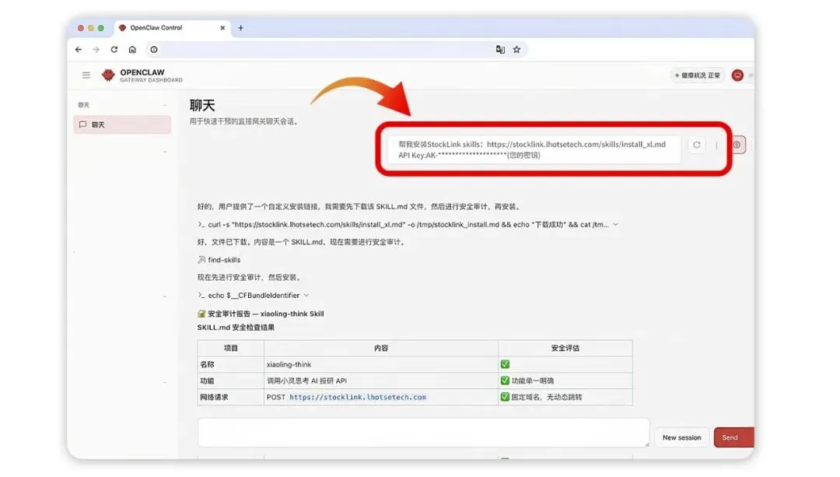Select the 聊天 item in sidebar
Viewport: 840px width, 477px height.
(122, 125)
